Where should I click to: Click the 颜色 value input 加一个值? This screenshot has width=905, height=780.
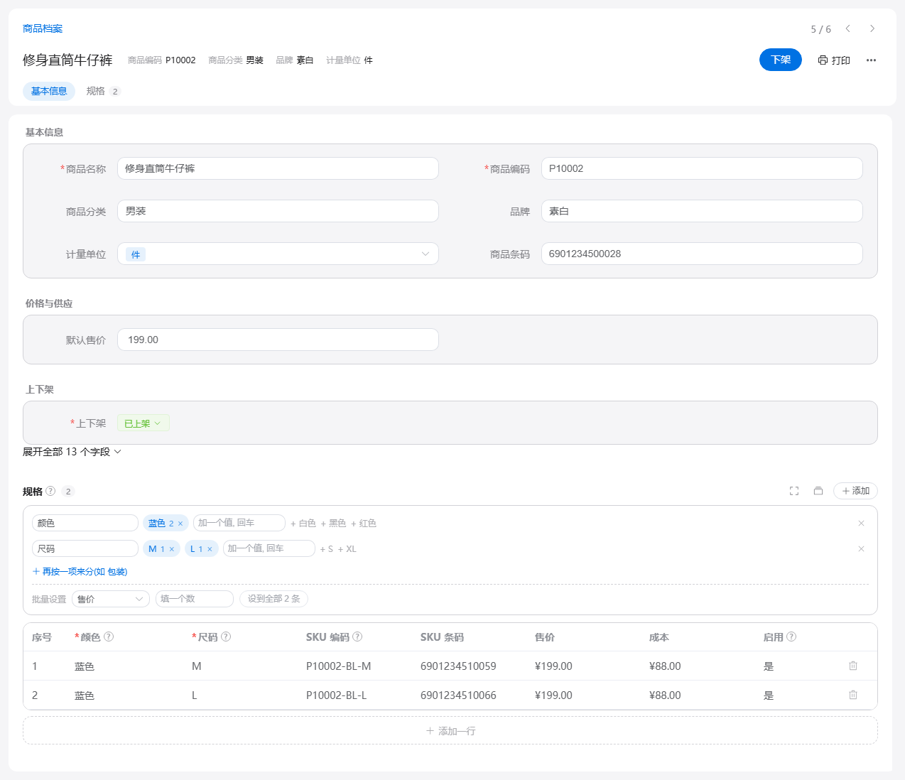pyautogui.click(x=239, y=523)
